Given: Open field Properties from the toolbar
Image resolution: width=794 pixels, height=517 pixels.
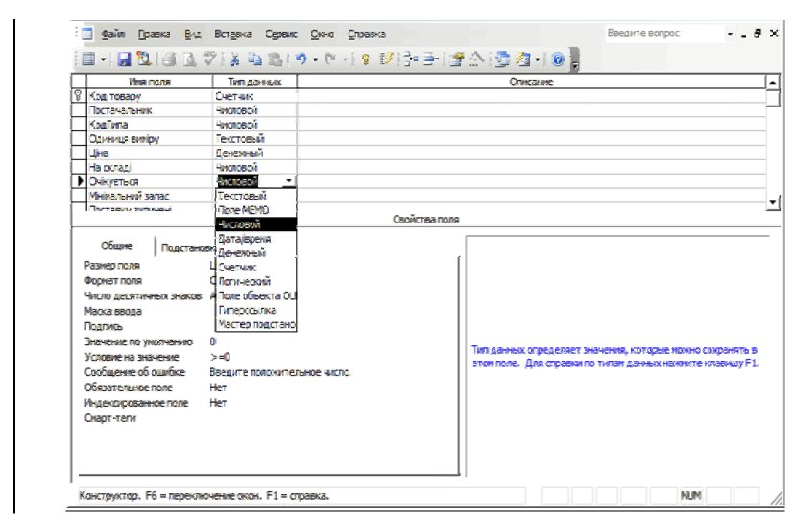Looking at the screenshot, I should 456,59.
